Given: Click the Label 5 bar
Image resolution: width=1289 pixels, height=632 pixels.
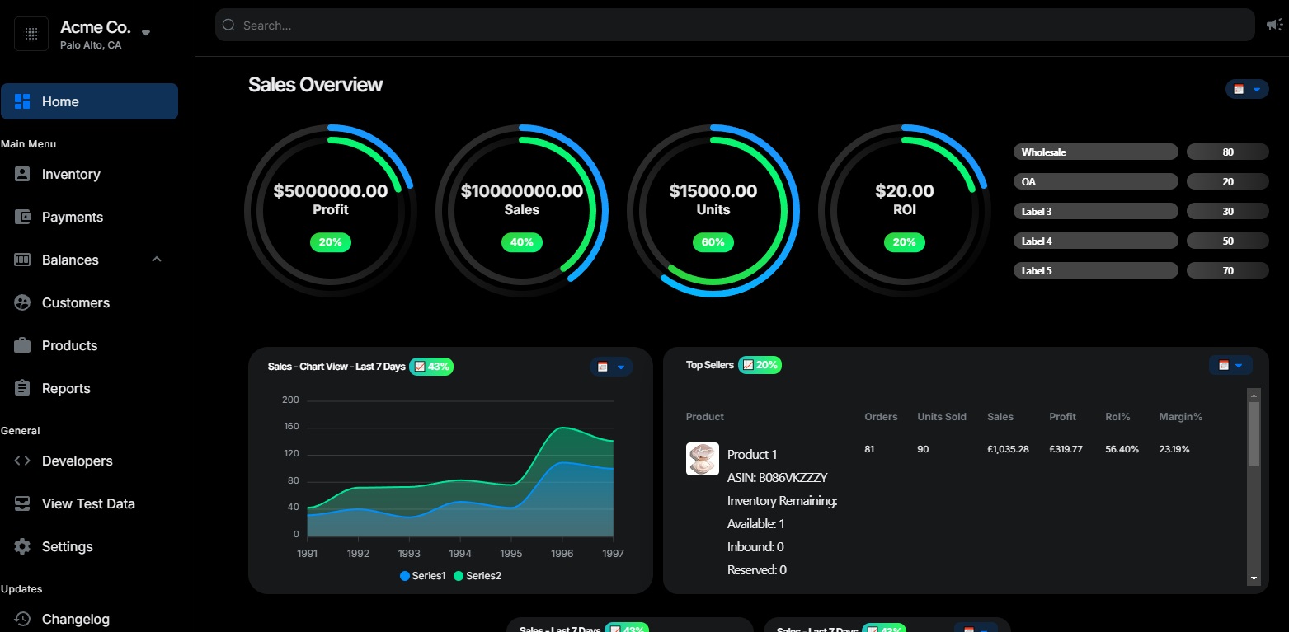Looking at the screenshot, I should coord(1096,270).
